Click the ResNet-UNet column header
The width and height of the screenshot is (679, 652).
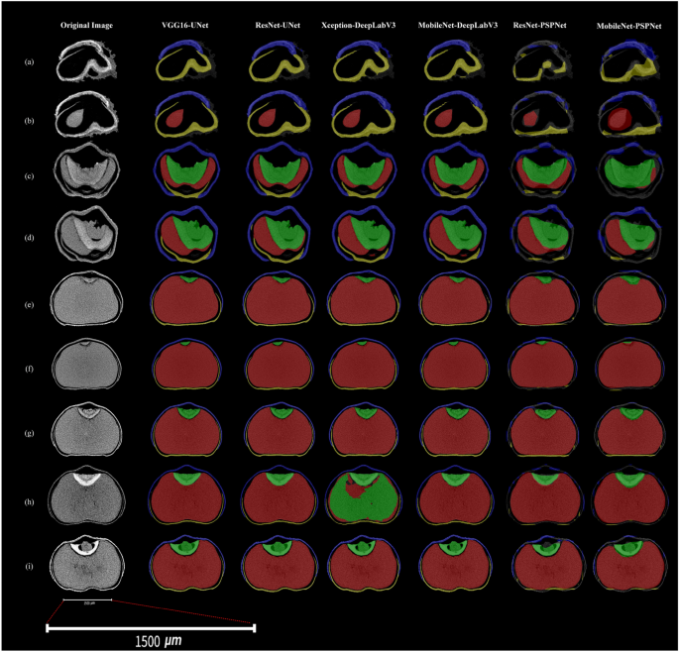(x=278, y=26)
